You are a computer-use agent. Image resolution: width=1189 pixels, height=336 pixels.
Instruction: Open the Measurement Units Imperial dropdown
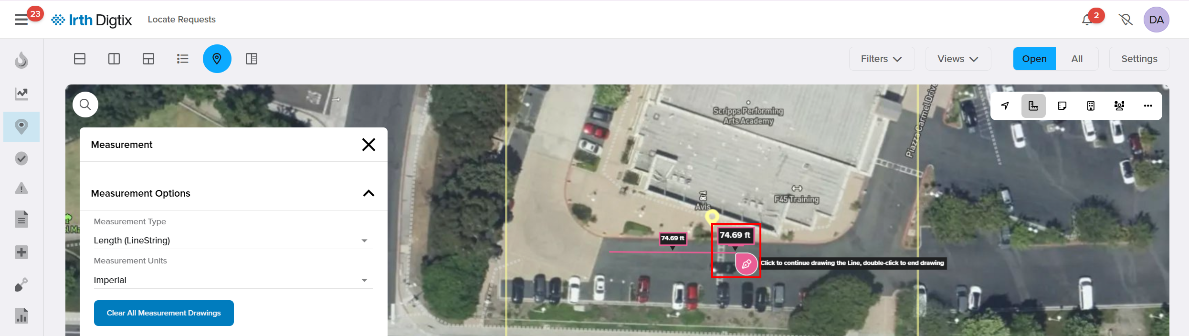pyautogui.click(x=233, y=280)
